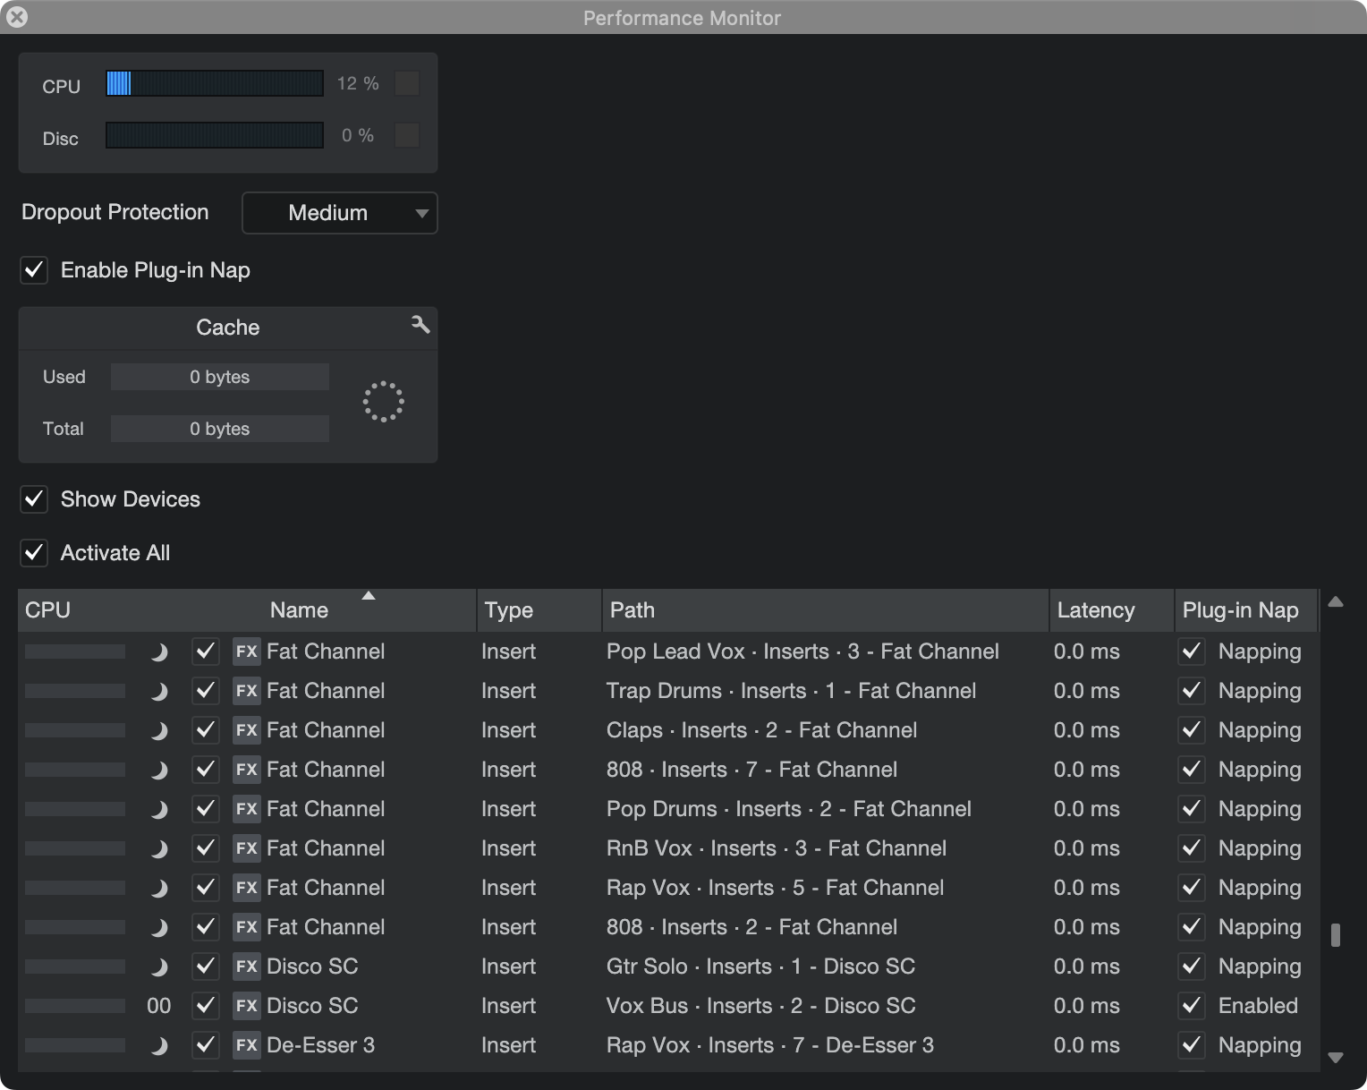The height and width of the screenshot is (1090, 1367).
Task: Deactivate the Fat Channel on Pop Lead Vox
Action: (206, 651)
